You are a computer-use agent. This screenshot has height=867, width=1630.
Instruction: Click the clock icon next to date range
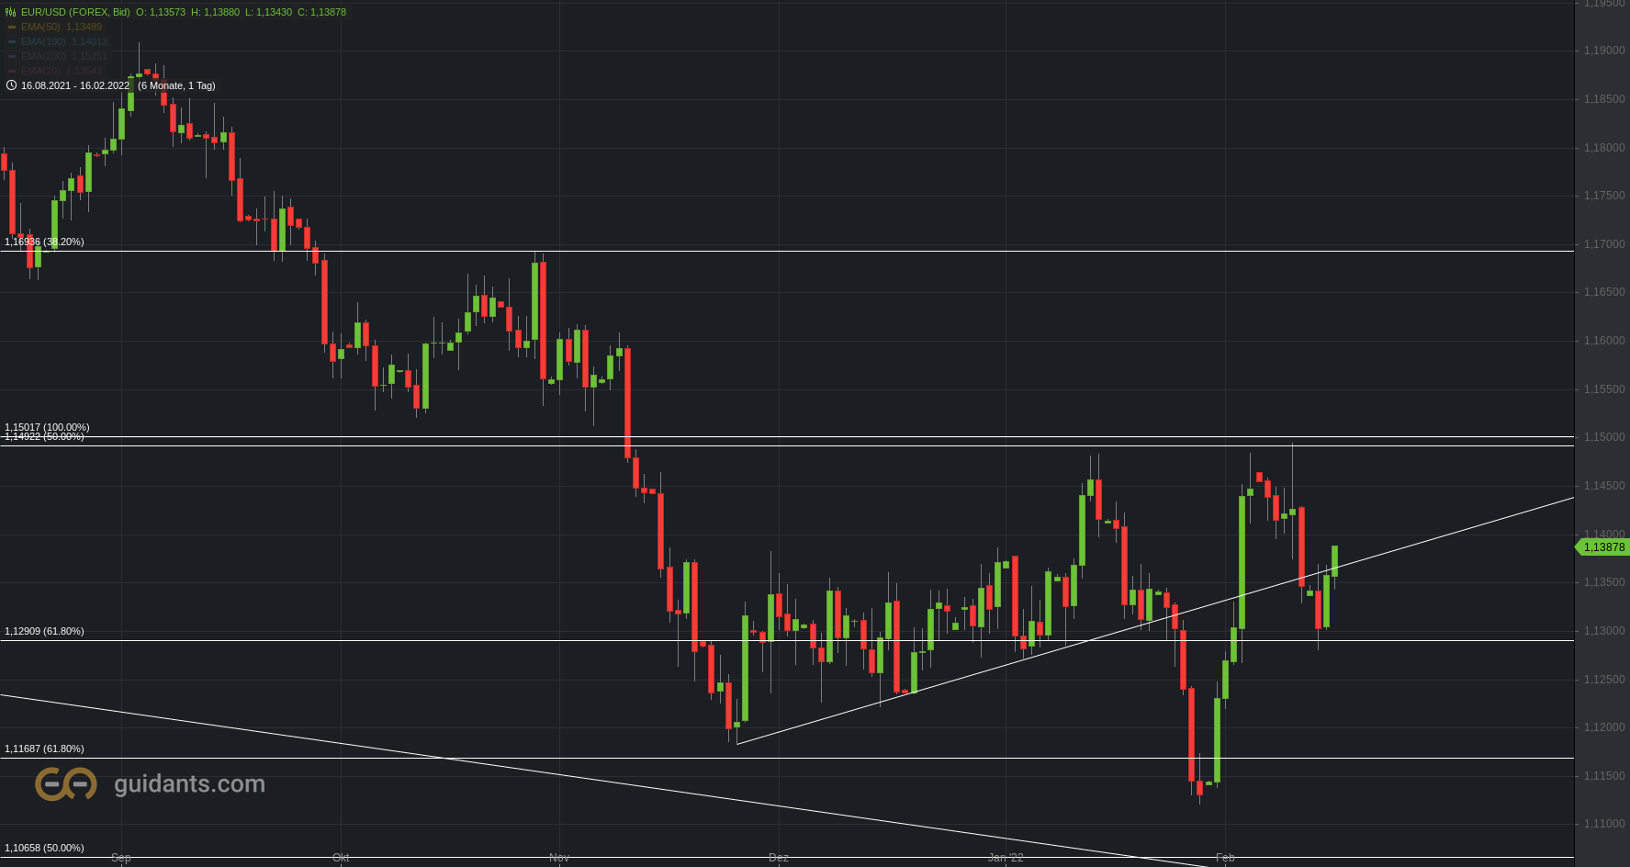tap(11, 85)
